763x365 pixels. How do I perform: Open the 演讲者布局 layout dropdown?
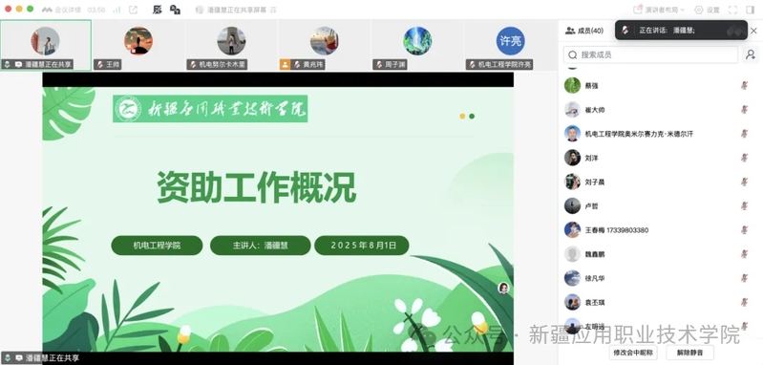tap(659, 10)
